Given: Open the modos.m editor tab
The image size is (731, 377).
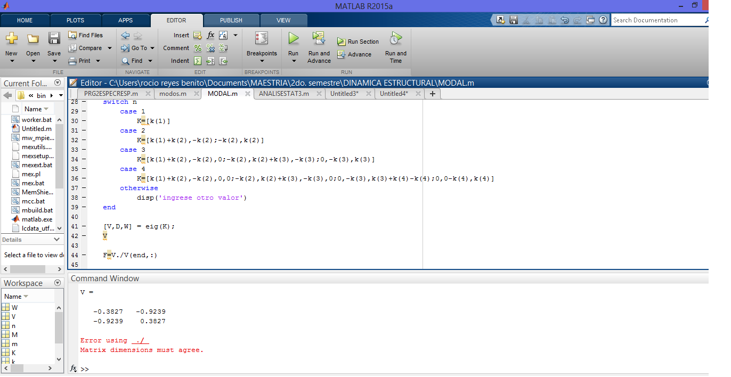Looking at the screenshot, I should click(x=173, y=94).
